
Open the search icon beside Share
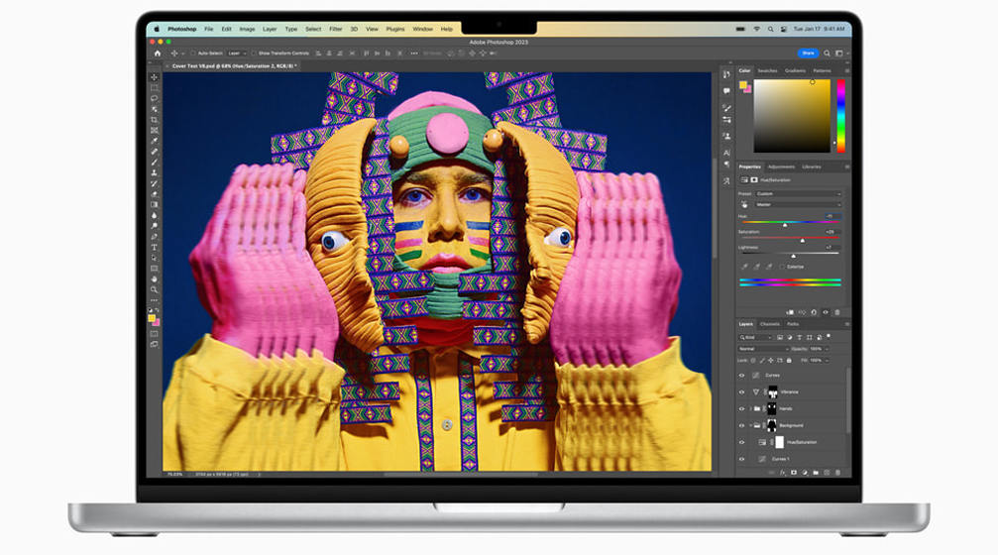click(x=827, y=54)
